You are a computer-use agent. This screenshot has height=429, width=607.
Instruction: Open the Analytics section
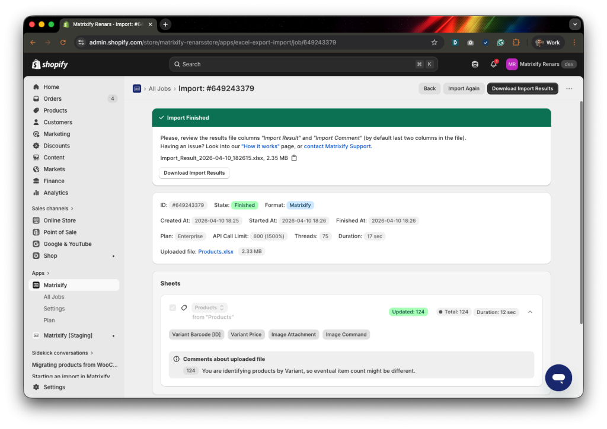point(56,193)
